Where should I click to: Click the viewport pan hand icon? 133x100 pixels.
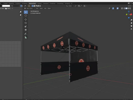[x=131, y=23]
